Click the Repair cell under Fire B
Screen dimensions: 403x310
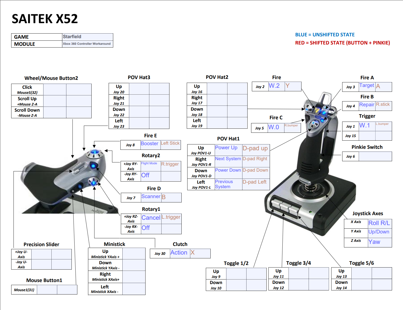coord(367,106)
